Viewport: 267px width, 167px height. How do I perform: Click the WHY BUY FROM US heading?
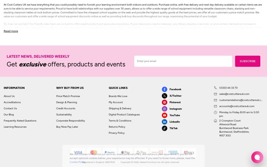coord(70,88)
